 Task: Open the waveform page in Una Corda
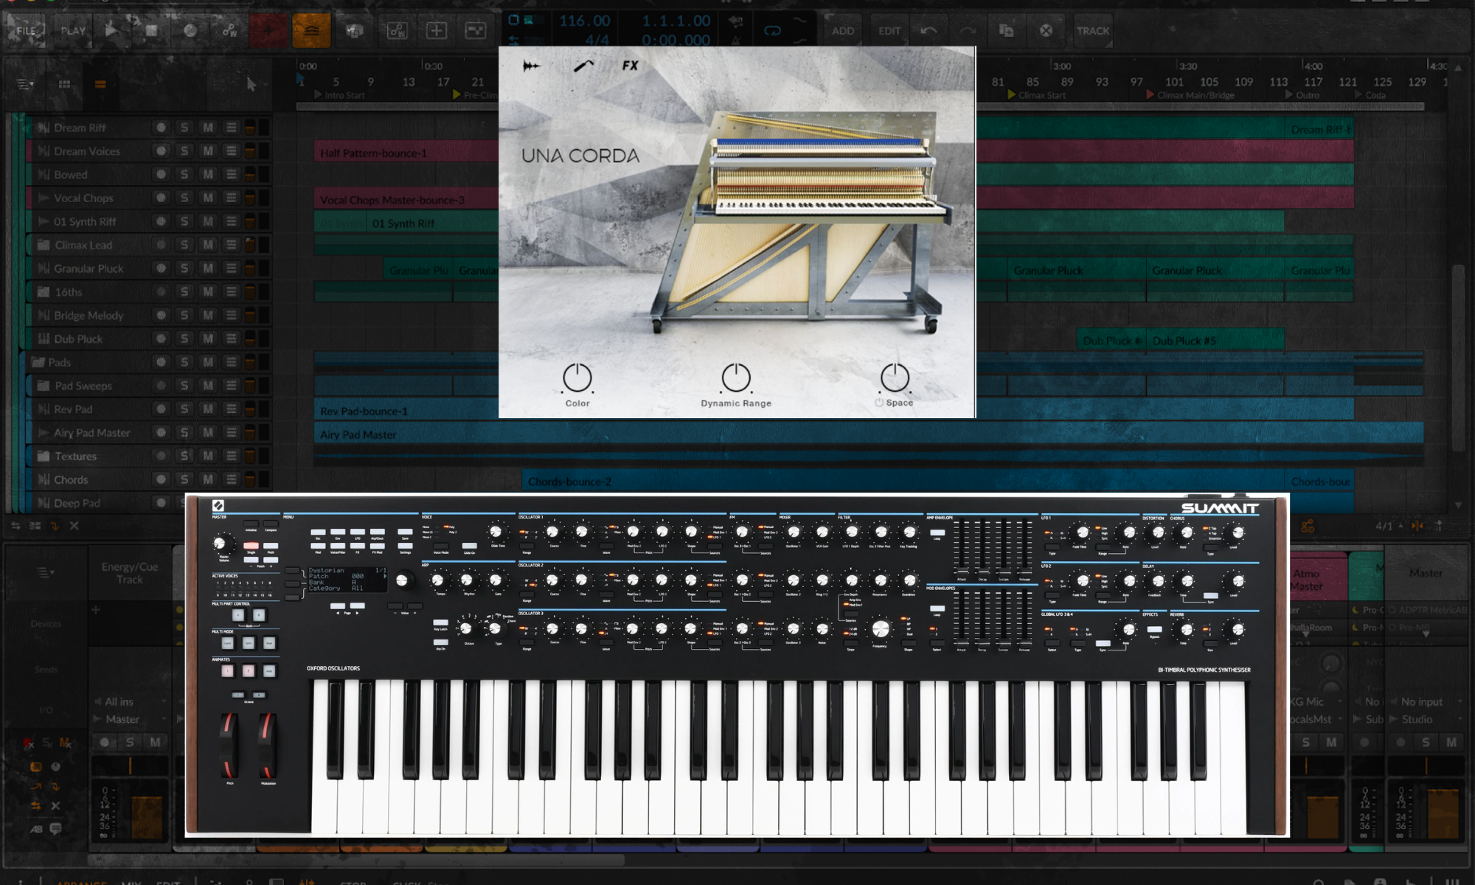coord(531,66)
